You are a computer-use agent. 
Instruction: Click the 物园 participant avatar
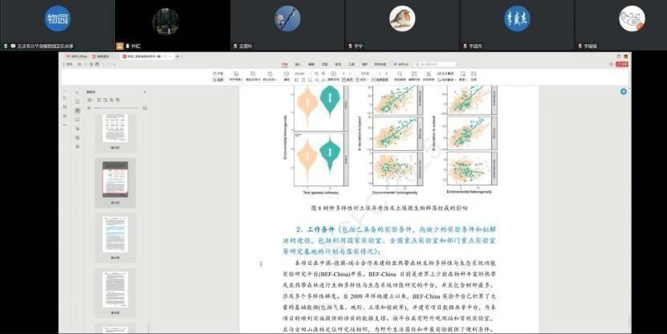tap(57, 18)
